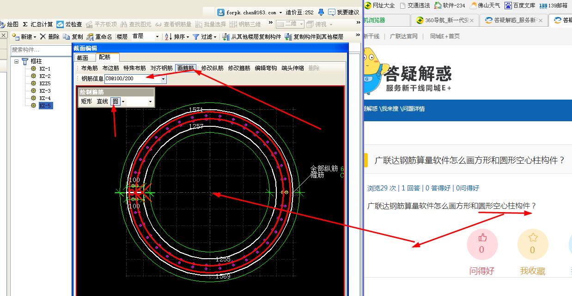The image size is (572, 296).
Task: Toggle the 画箍筋 draw stirrup command
Action: point(186,68)
